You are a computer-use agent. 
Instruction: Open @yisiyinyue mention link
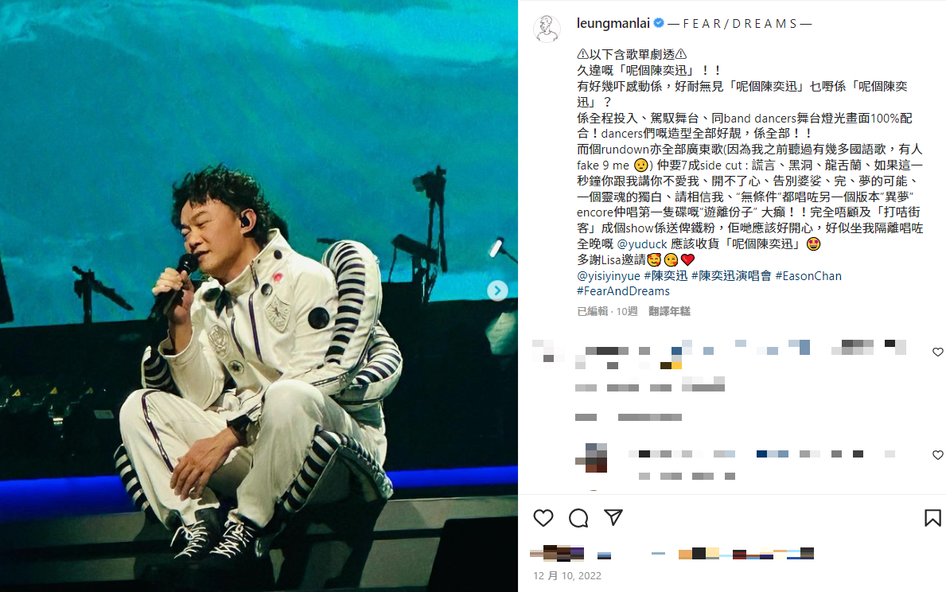click(x=608, y=276)
